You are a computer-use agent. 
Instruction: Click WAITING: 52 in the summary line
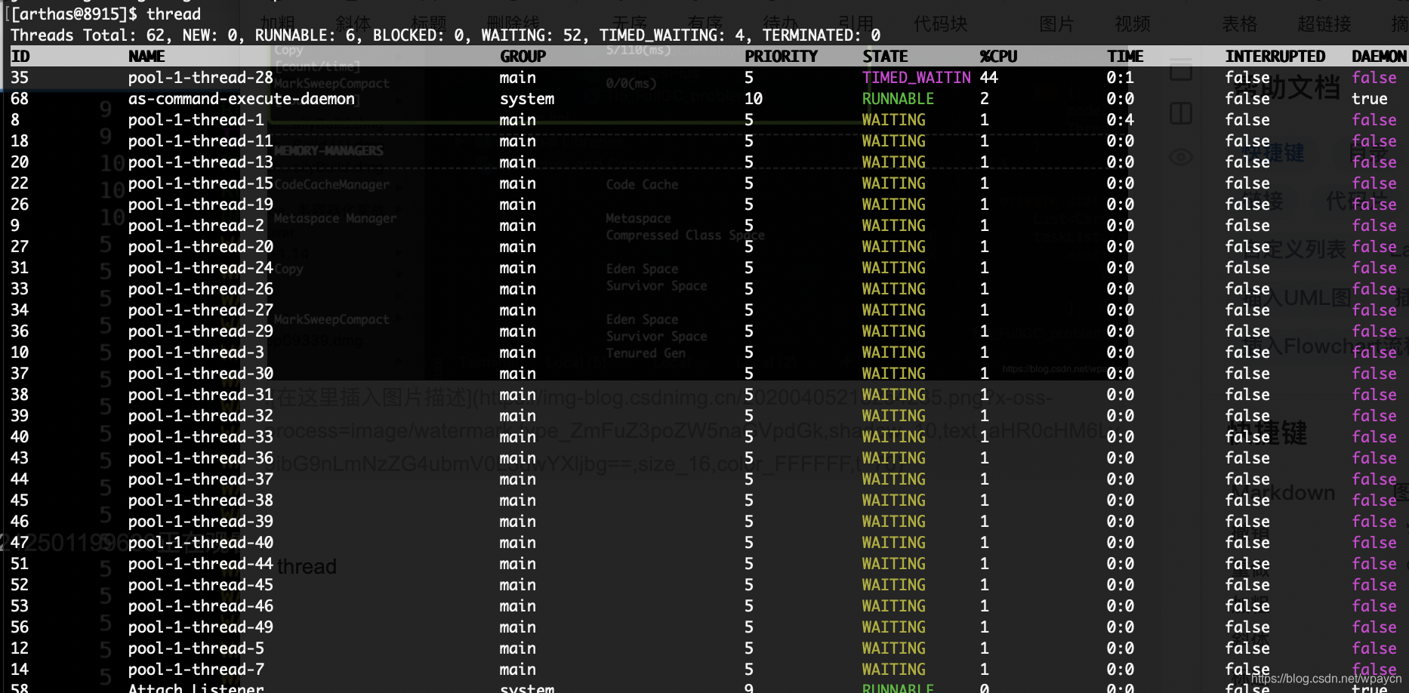click(532, 35)
